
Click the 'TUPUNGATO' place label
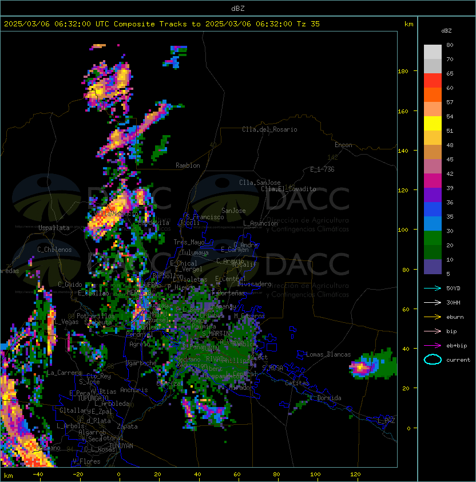(x=93, y=398)
